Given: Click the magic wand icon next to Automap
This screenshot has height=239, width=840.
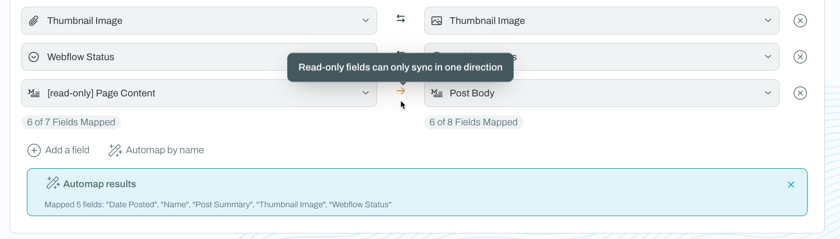Looking at the screenshot, I should 115,150.
